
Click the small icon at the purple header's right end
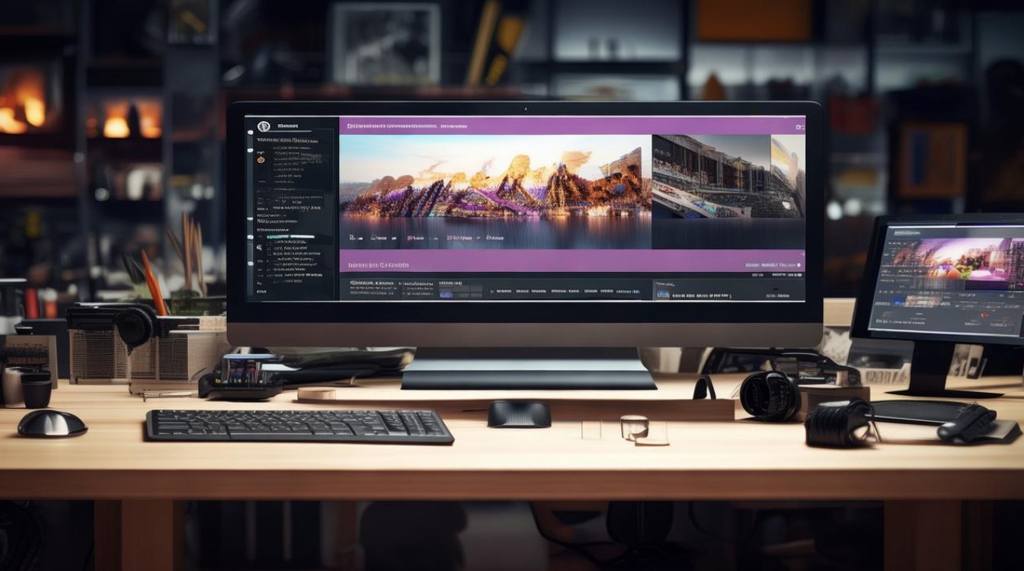(799, 126)
